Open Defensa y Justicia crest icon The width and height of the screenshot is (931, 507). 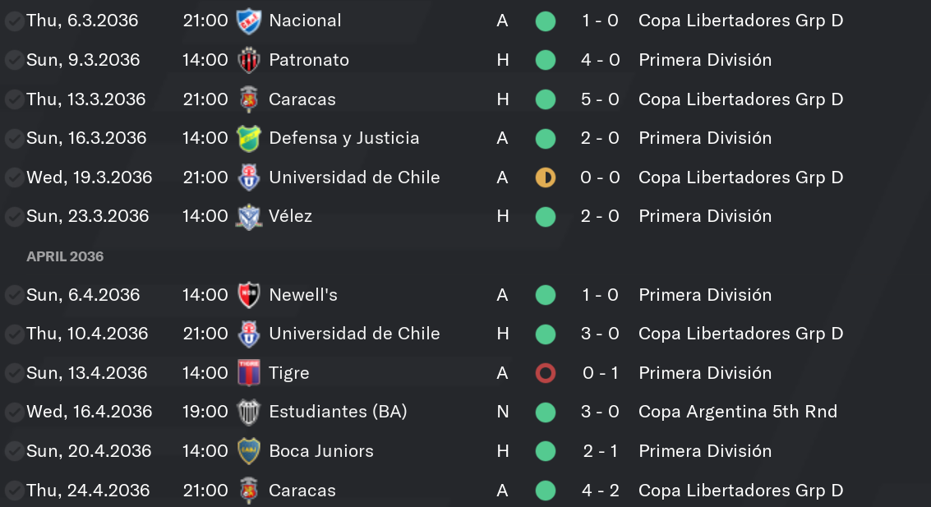coord(248,138)
